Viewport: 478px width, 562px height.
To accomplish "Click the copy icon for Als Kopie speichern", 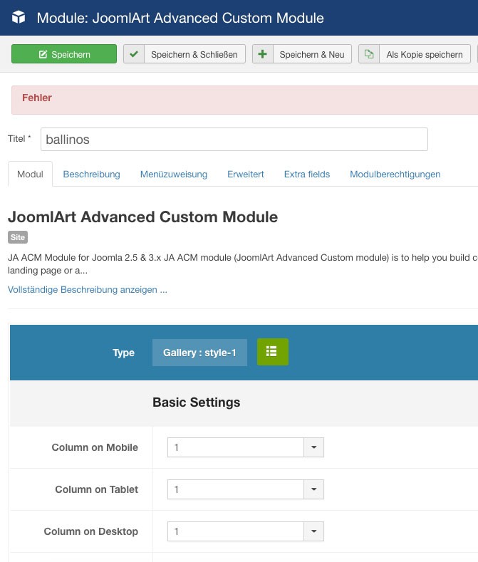I will click(x=369, y=54).
